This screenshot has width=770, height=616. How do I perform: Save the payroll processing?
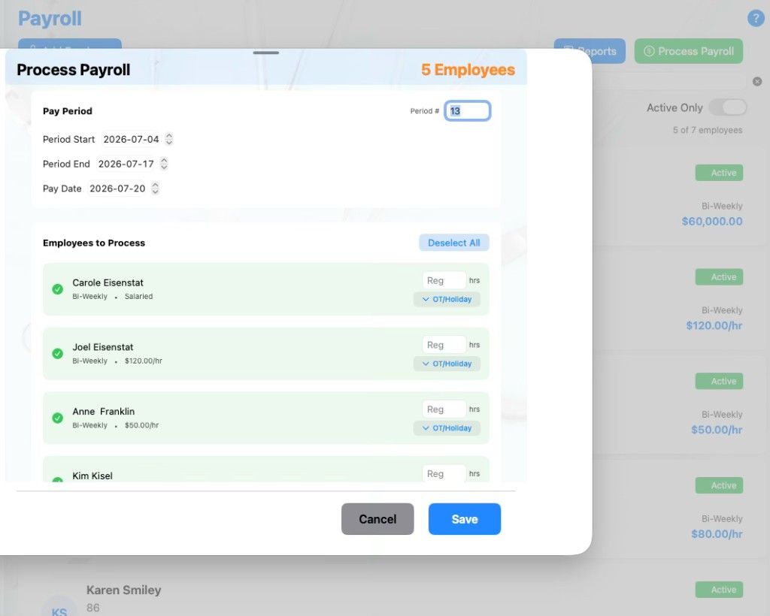pyautogui.click(x=465, y=519)
